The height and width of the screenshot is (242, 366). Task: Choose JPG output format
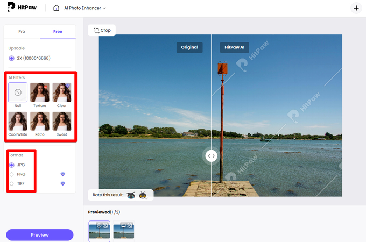point(17,165)
